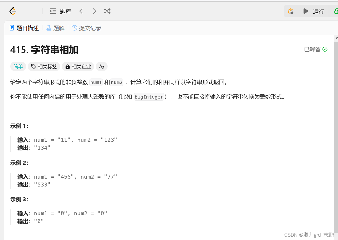This screenshot has width=338, height=240.
Task: Click the debugger bug-lock icon
Action: [291, 11]
